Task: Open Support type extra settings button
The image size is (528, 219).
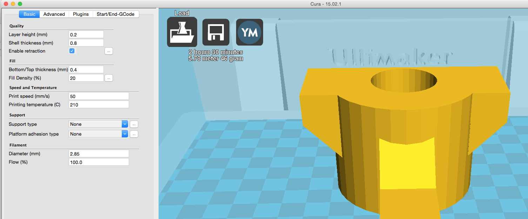Action: (x=134, y=124)
